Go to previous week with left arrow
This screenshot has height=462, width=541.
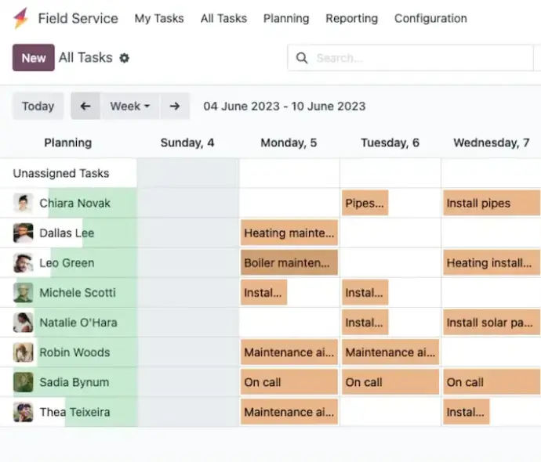pyautogui.click(x=85, y=106)
